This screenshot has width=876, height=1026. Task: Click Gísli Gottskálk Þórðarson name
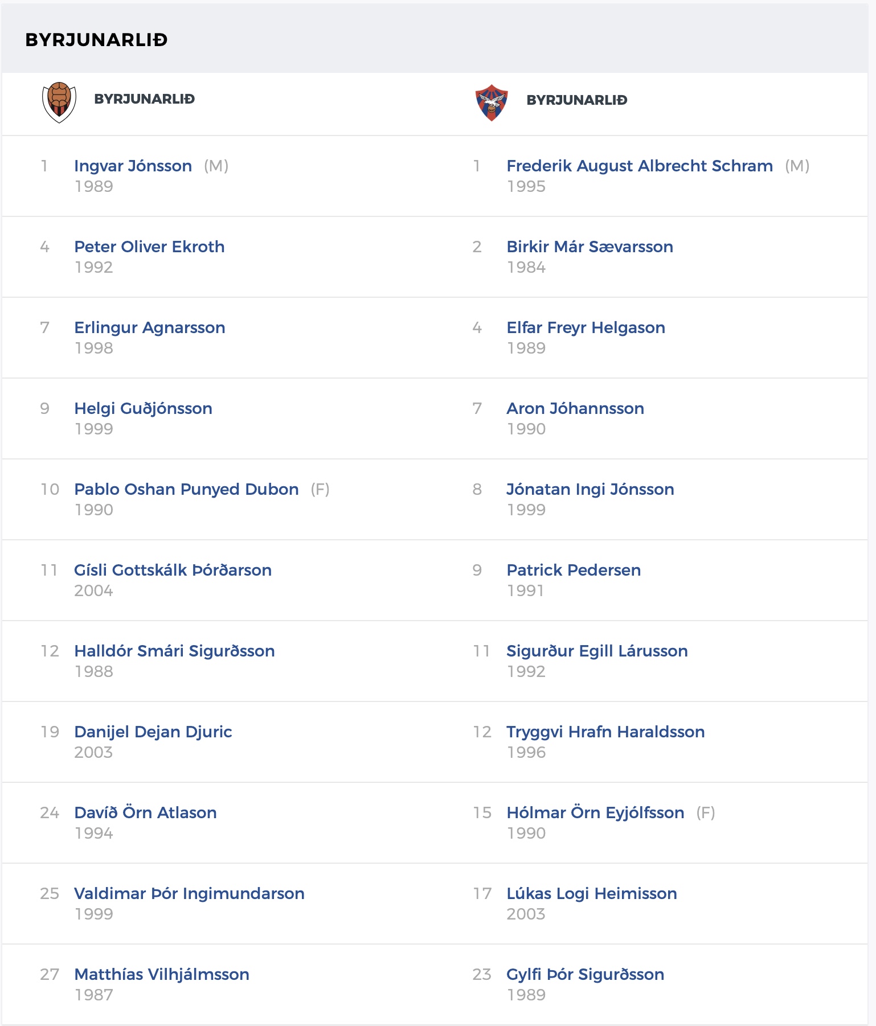pos(173,571)
